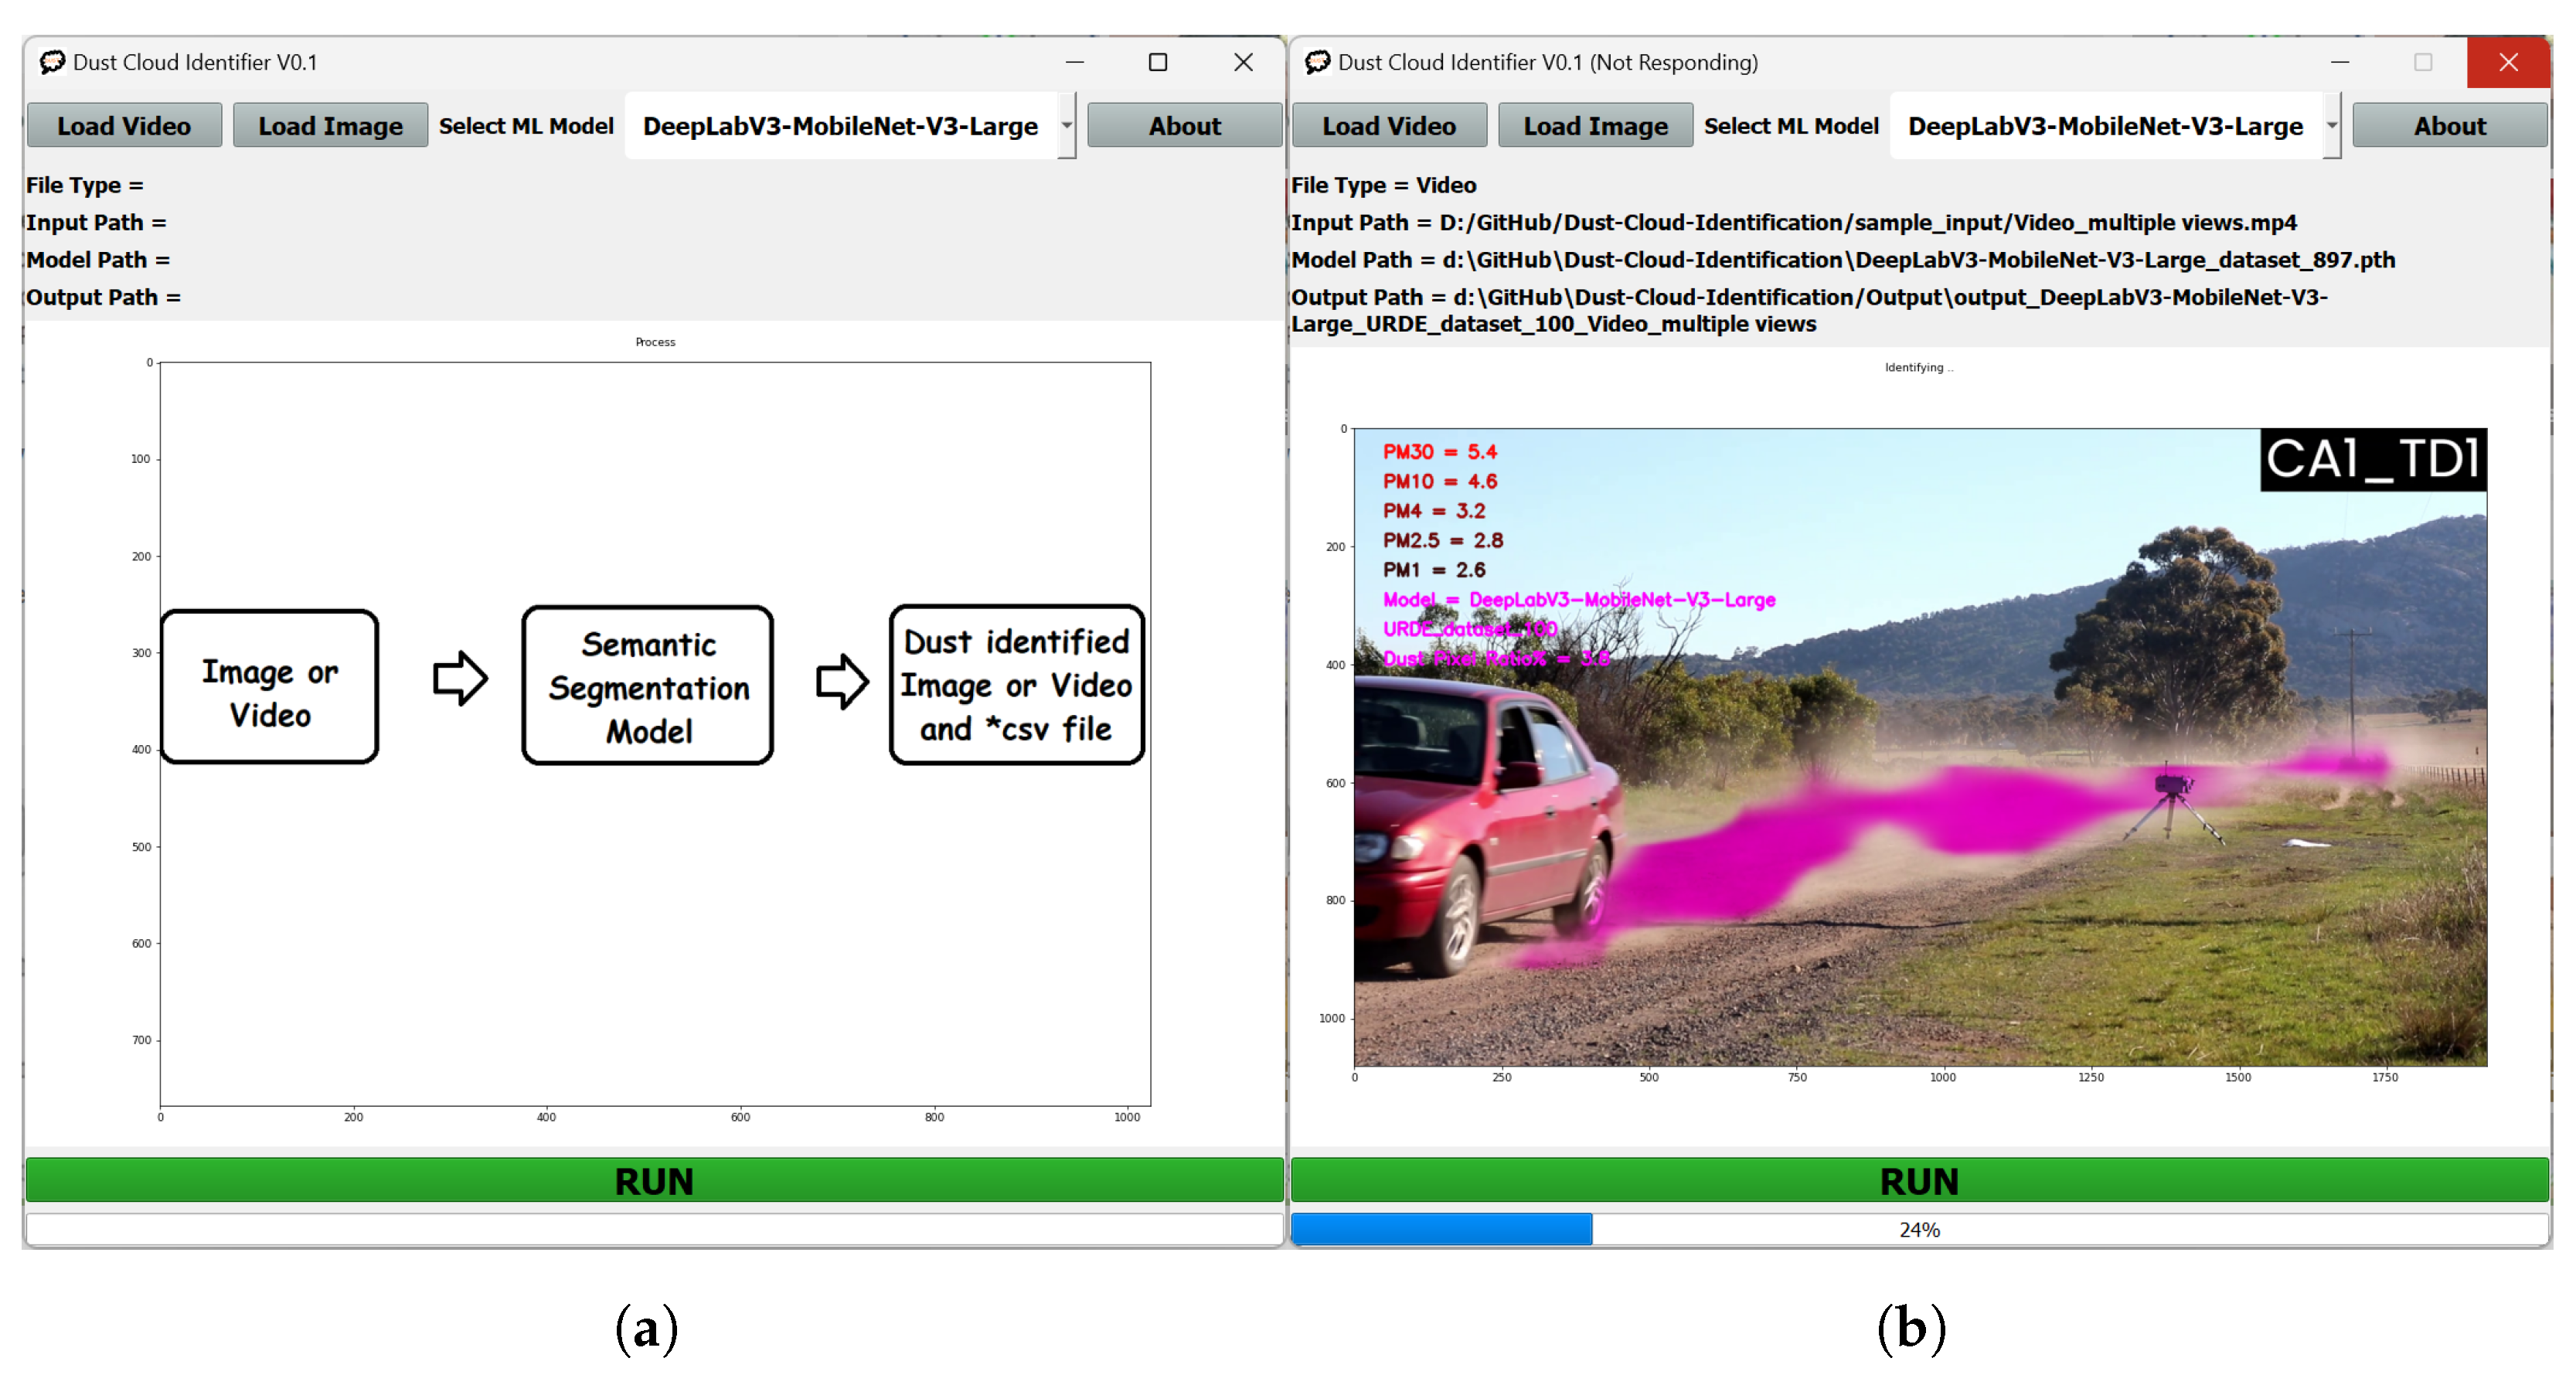This screenshot has width=2576, height=1375.
Task: Click app logo icon in Not Responding window
Action: (x=1317, y=62)
